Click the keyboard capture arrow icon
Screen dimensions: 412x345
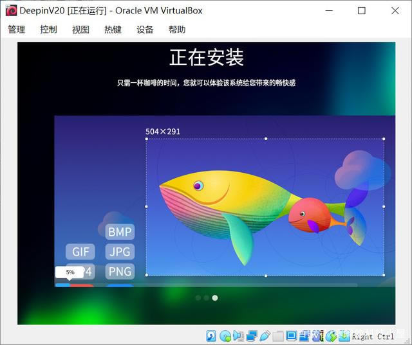[x=344, y=336]
